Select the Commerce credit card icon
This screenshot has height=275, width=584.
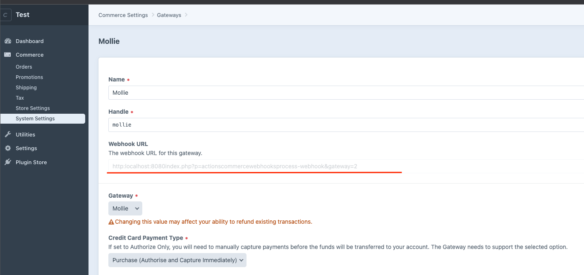coord(7,55)
